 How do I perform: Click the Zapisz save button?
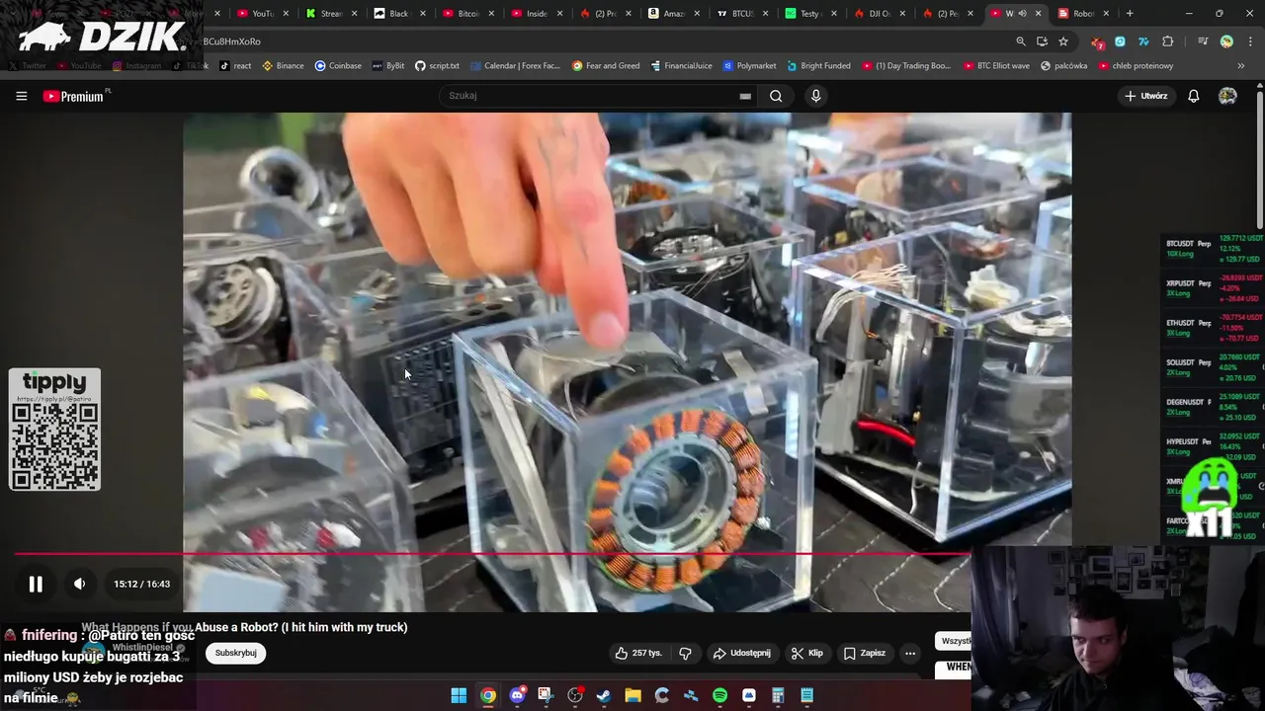pyautogui.click(x=865, y=653)
